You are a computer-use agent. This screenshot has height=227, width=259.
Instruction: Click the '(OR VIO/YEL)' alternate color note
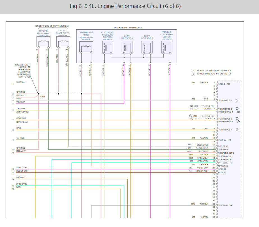click(x=22, y=112)
